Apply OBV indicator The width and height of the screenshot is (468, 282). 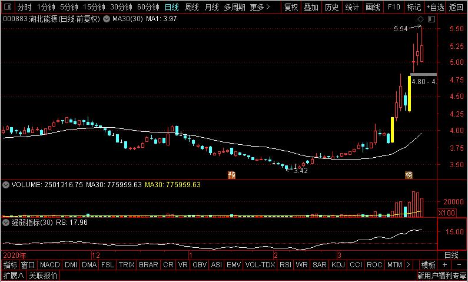point(200,265)
